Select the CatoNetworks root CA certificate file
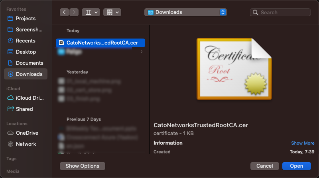This screenshot has width=319, height=178. tap(100, 43)
